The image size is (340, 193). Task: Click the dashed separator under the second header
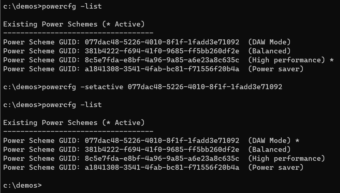pyautogui.click(x=78, y=131)
